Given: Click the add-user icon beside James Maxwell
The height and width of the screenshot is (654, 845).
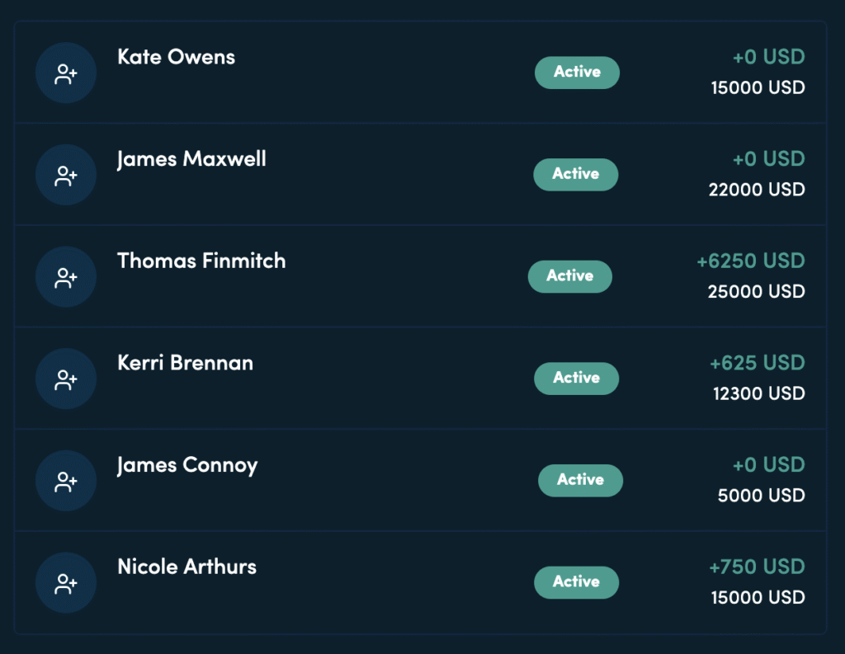Looking at the screenshot, I should coord(66,175).
